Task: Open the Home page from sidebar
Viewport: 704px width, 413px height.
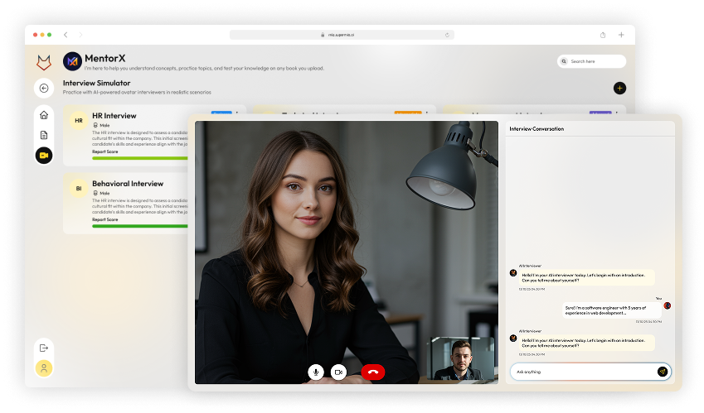Action: coord(44,115)
